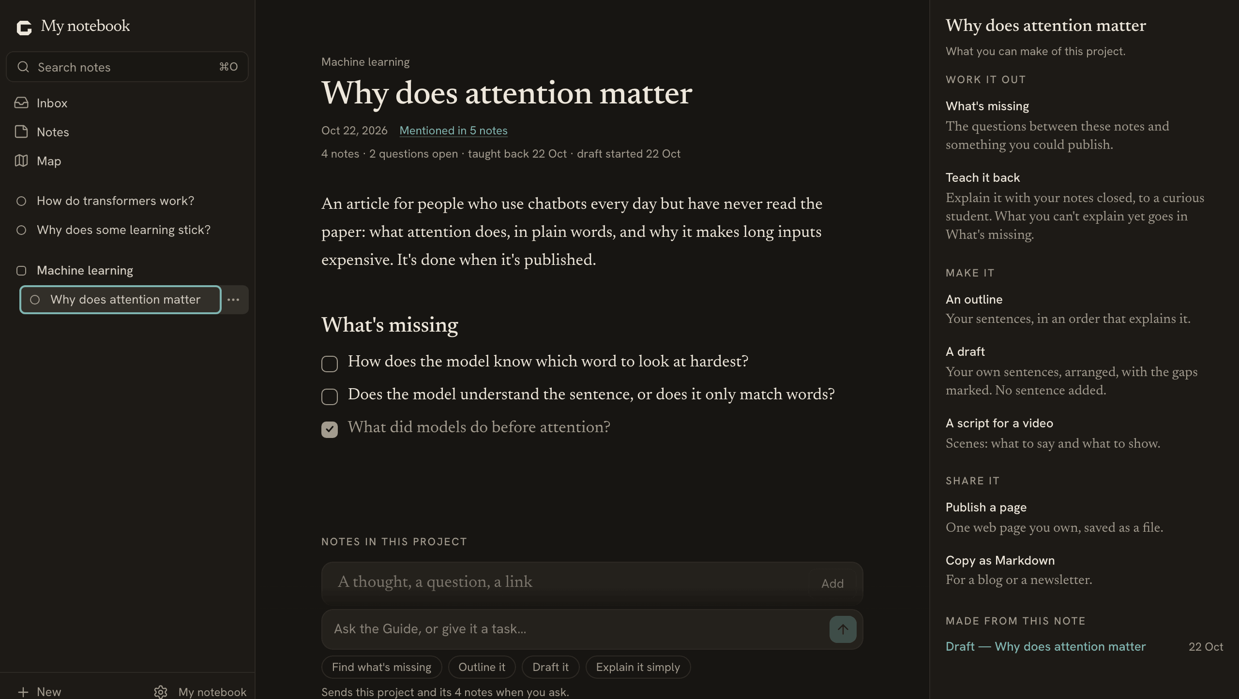Open Inbox via its tray icon
This screenshot has width=1239, height=699.
point(21,103)
